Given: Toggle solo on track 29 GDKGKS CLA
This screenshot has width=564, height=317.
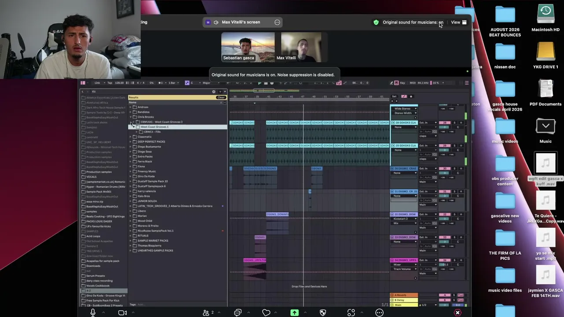Looking at the screenshot, I should 454,145.
